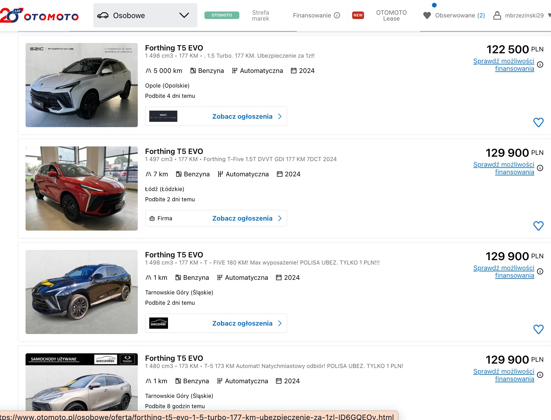The width and height of the screenshot is (551, 420).
Task: Click the info icon next to Finansowanie
Action: coord(337,15)
